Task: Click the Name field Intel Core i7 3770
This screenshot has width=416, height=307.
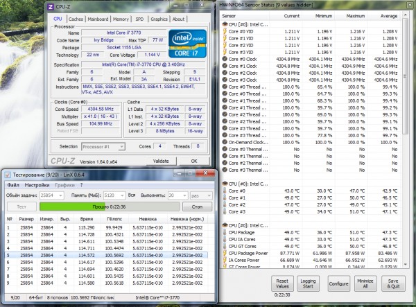Action: tap(123, 33)
